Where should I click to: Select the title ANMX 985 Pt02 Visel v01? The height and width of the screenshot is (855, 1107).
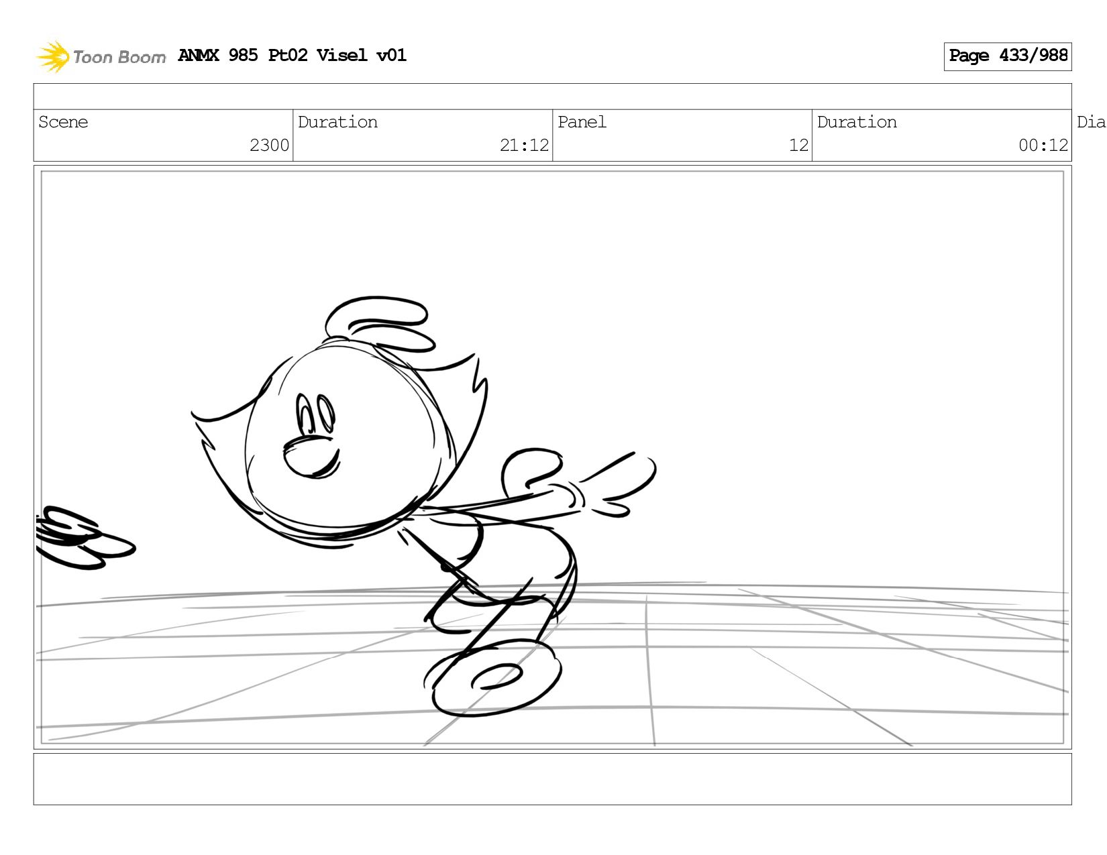[x=293, y=55]
